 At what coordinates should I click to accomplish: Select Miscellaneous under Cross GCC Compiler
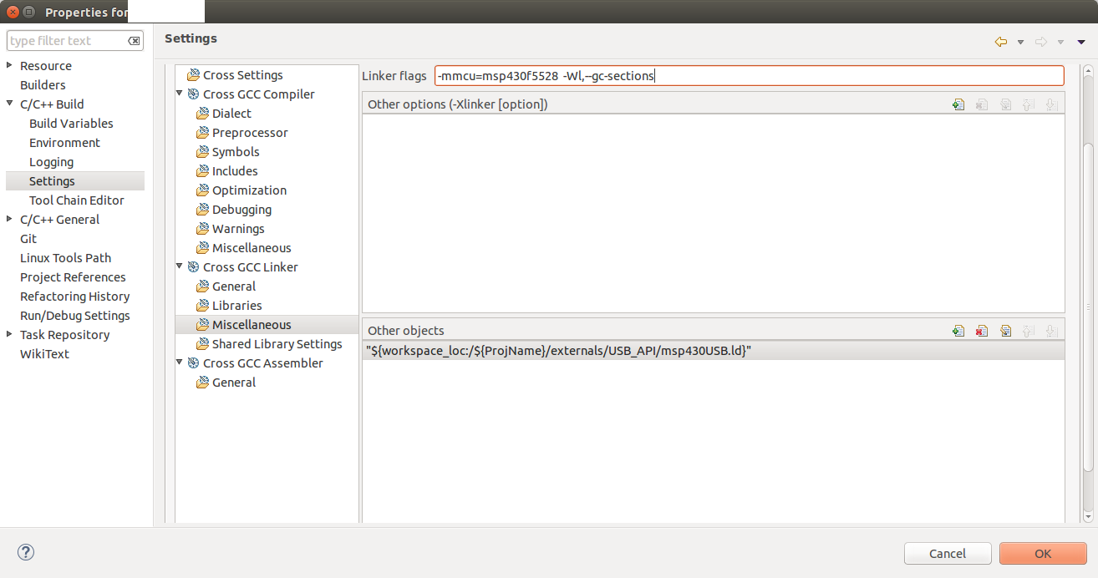(x=252, y=248)
